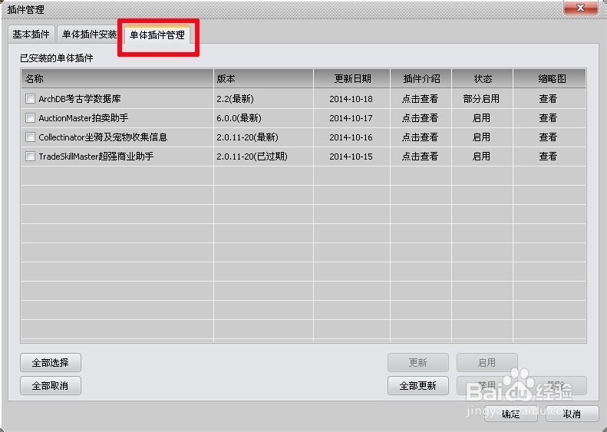Click date 2014-10-17 cell
607x432 pixels.
(x=351, y=118)
